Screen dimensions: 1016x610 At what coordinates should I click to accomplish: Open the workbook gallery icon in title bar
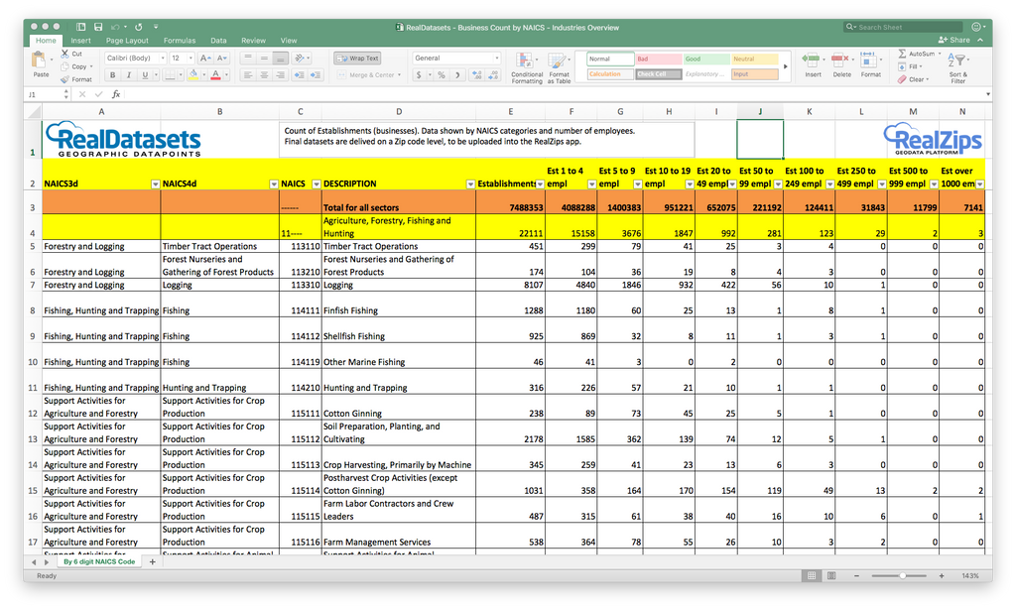tap(81, 27)
